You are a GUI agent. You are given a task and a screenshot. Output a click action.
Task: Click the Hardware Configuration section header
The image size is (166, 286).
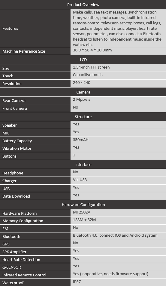(x=83, y=205)
